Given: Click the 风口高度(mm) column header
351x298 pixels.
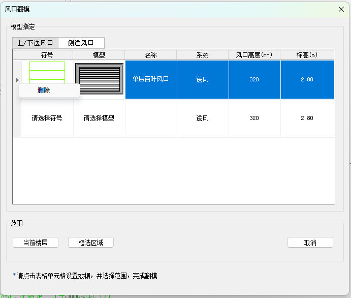Looking at the screenshot, I should coord(254,55).
